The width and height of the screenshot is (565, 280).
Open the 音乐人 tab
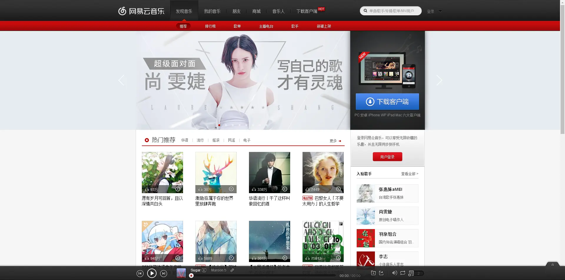[x=278, y=11]
